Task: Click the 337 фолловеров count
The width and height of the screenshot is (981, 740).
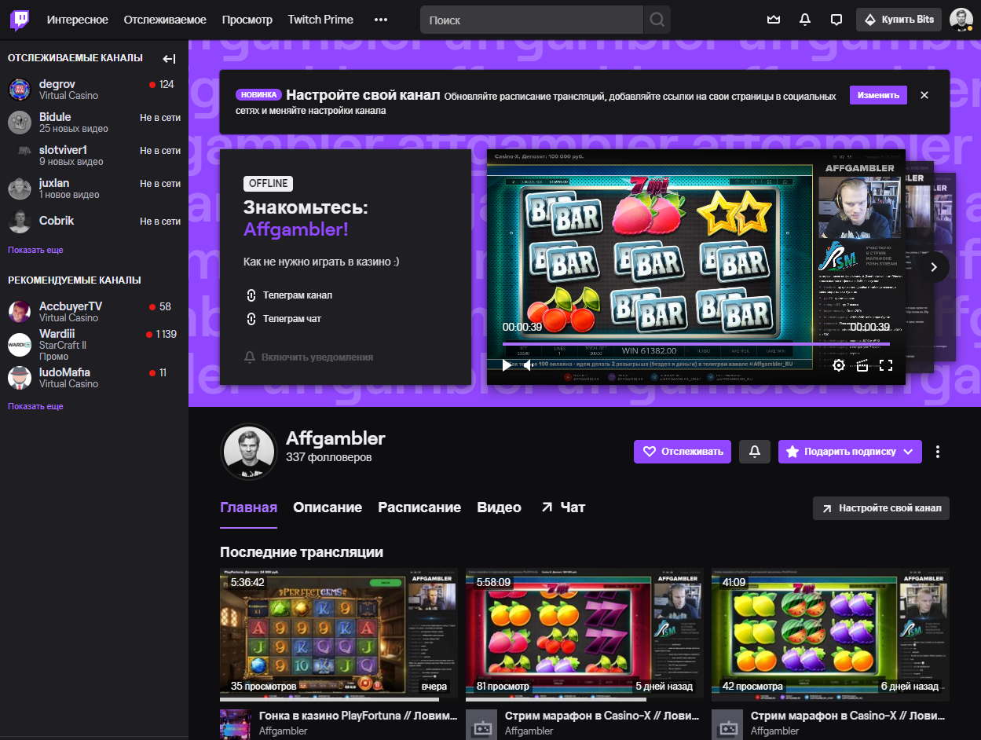Action: 329,457
